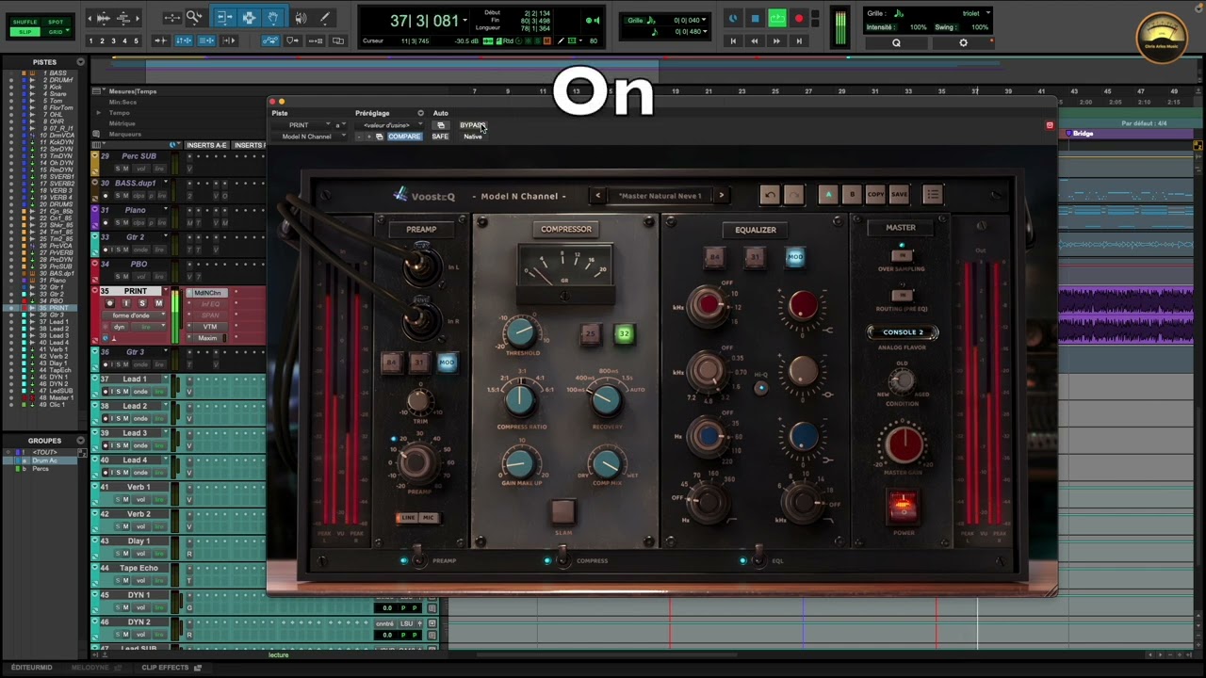Open the INSERTS A-E column header
This screenshot has height=678, width=1206.
[206, 145]
